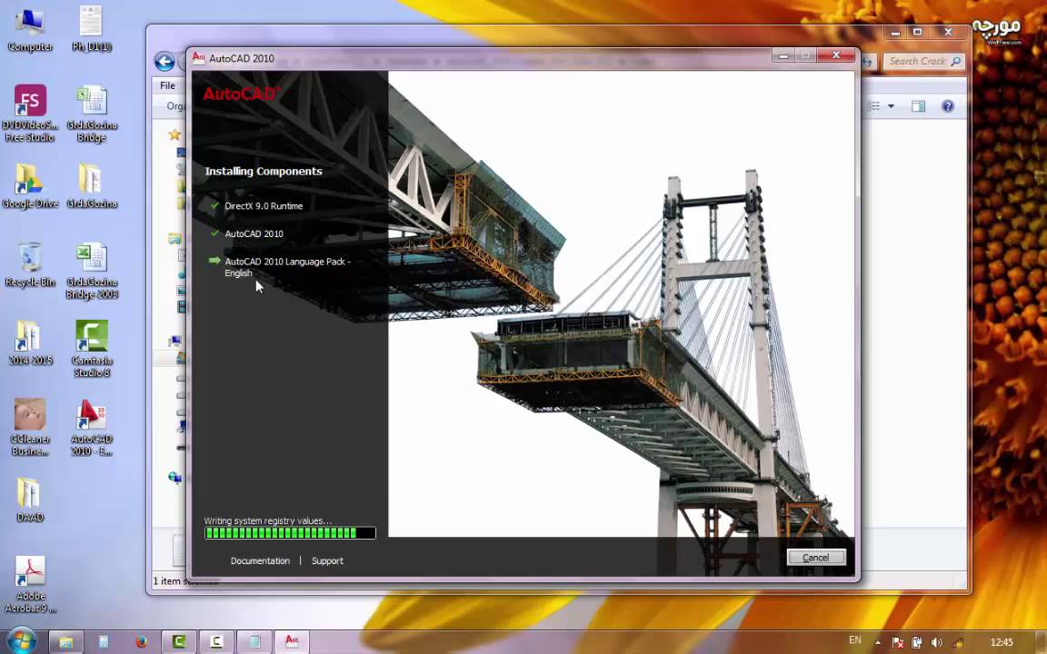Open the Google Drive desktop shortcut

click(x=30, y=185)
